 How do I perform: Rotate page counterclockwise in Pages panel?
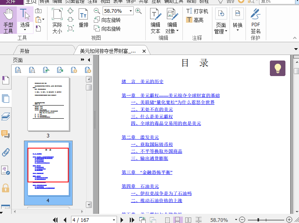pyautogui.click(x=46, y=70)
